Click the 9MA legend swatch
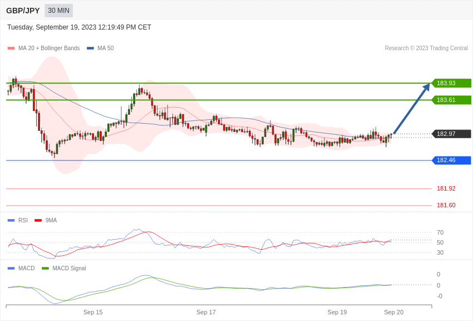The image size is (473, 321). tap(38, 221)
